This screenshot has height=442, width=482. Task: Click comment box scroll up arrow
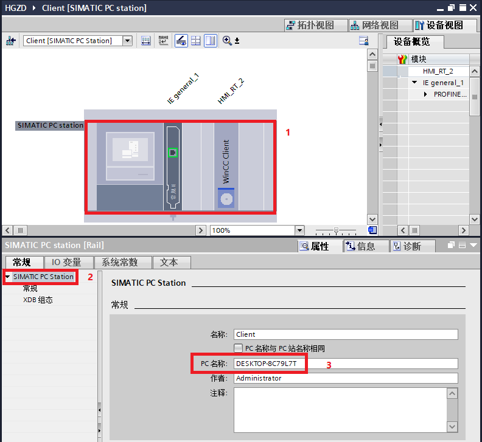(452, 393)
